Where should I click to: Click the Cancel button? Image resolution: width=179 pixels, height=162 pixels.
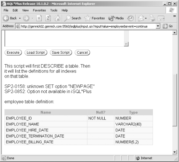click(x=82, y=53)
